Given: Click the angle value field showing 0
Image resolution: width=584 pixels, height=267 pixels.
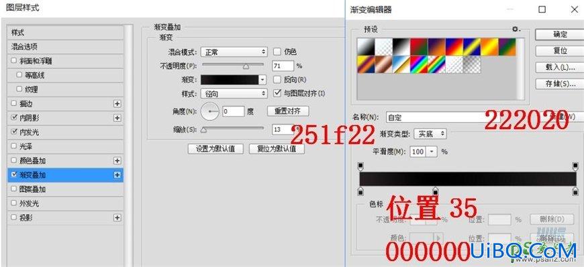Looking at the screenshot, I should [x=233, y=111].
